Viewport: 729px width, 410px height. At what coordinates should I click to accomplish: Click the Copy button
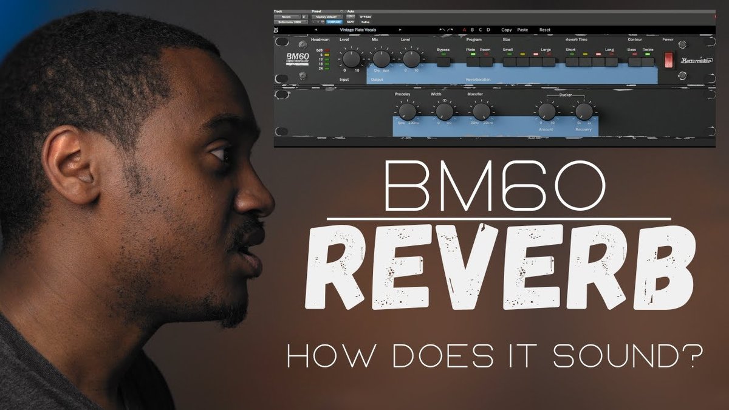click(x=507, y=30)
